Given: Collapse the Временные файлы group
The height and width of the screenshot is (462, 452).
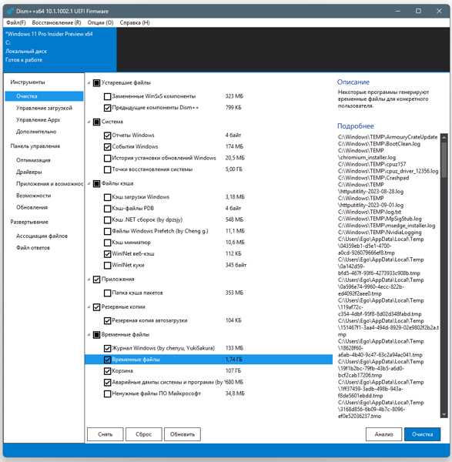Looking at the screenshot, I should click(x=89, y=335).
